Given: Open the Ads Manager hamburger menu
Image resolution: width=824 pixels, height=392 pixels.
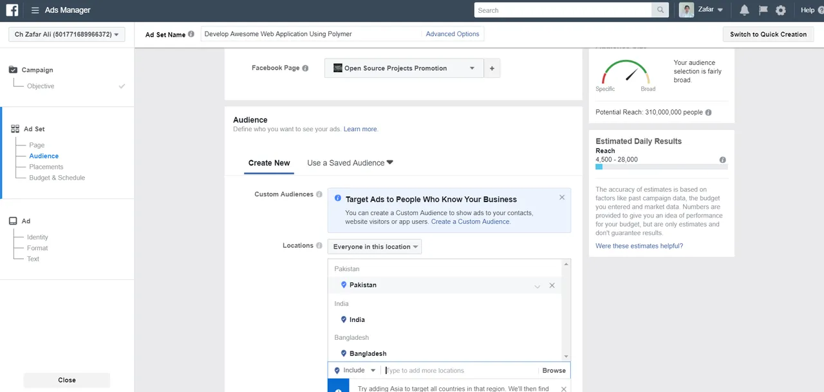Looking at the screenshot, I should tap(35, 10).
